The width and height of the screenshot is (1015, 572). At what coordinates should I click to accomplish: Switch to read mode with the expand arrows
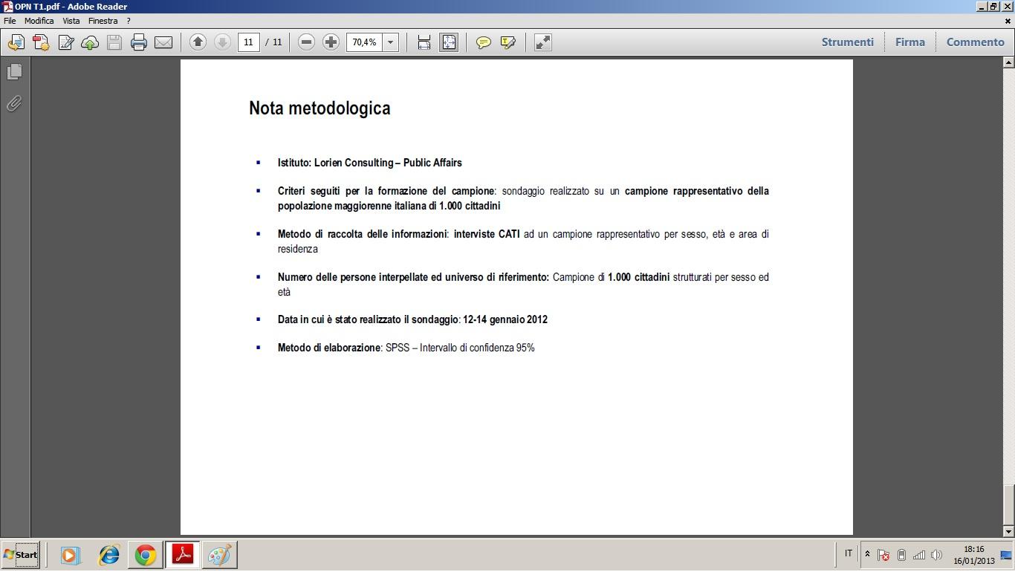[x=543, y=42]
